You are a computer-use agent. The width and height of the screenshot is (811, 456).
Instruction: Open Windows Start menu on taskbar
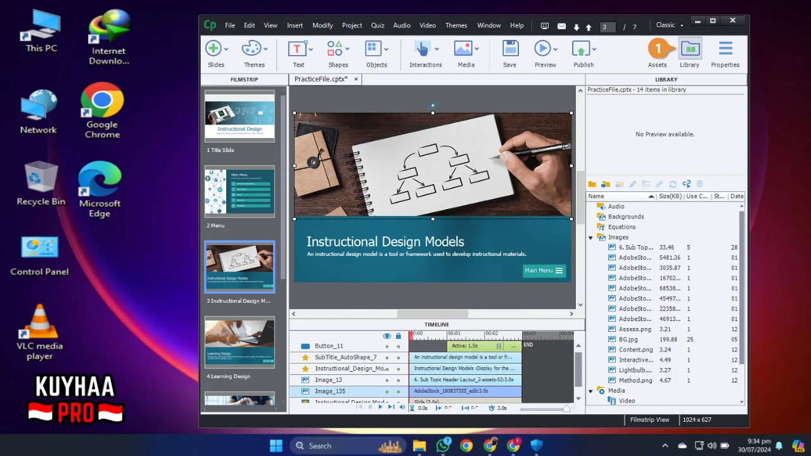tap(276, 445)
